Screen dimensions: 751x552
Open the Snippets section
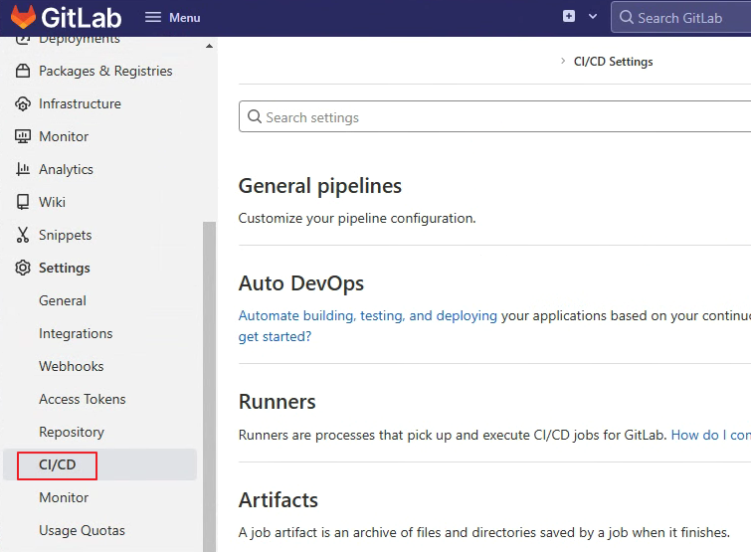click(x=65, y=235)
